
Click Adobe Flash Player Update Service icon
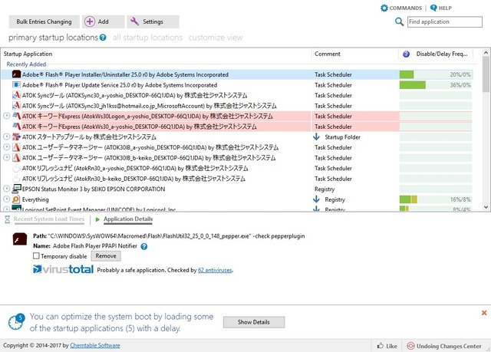tap(16, 85)
